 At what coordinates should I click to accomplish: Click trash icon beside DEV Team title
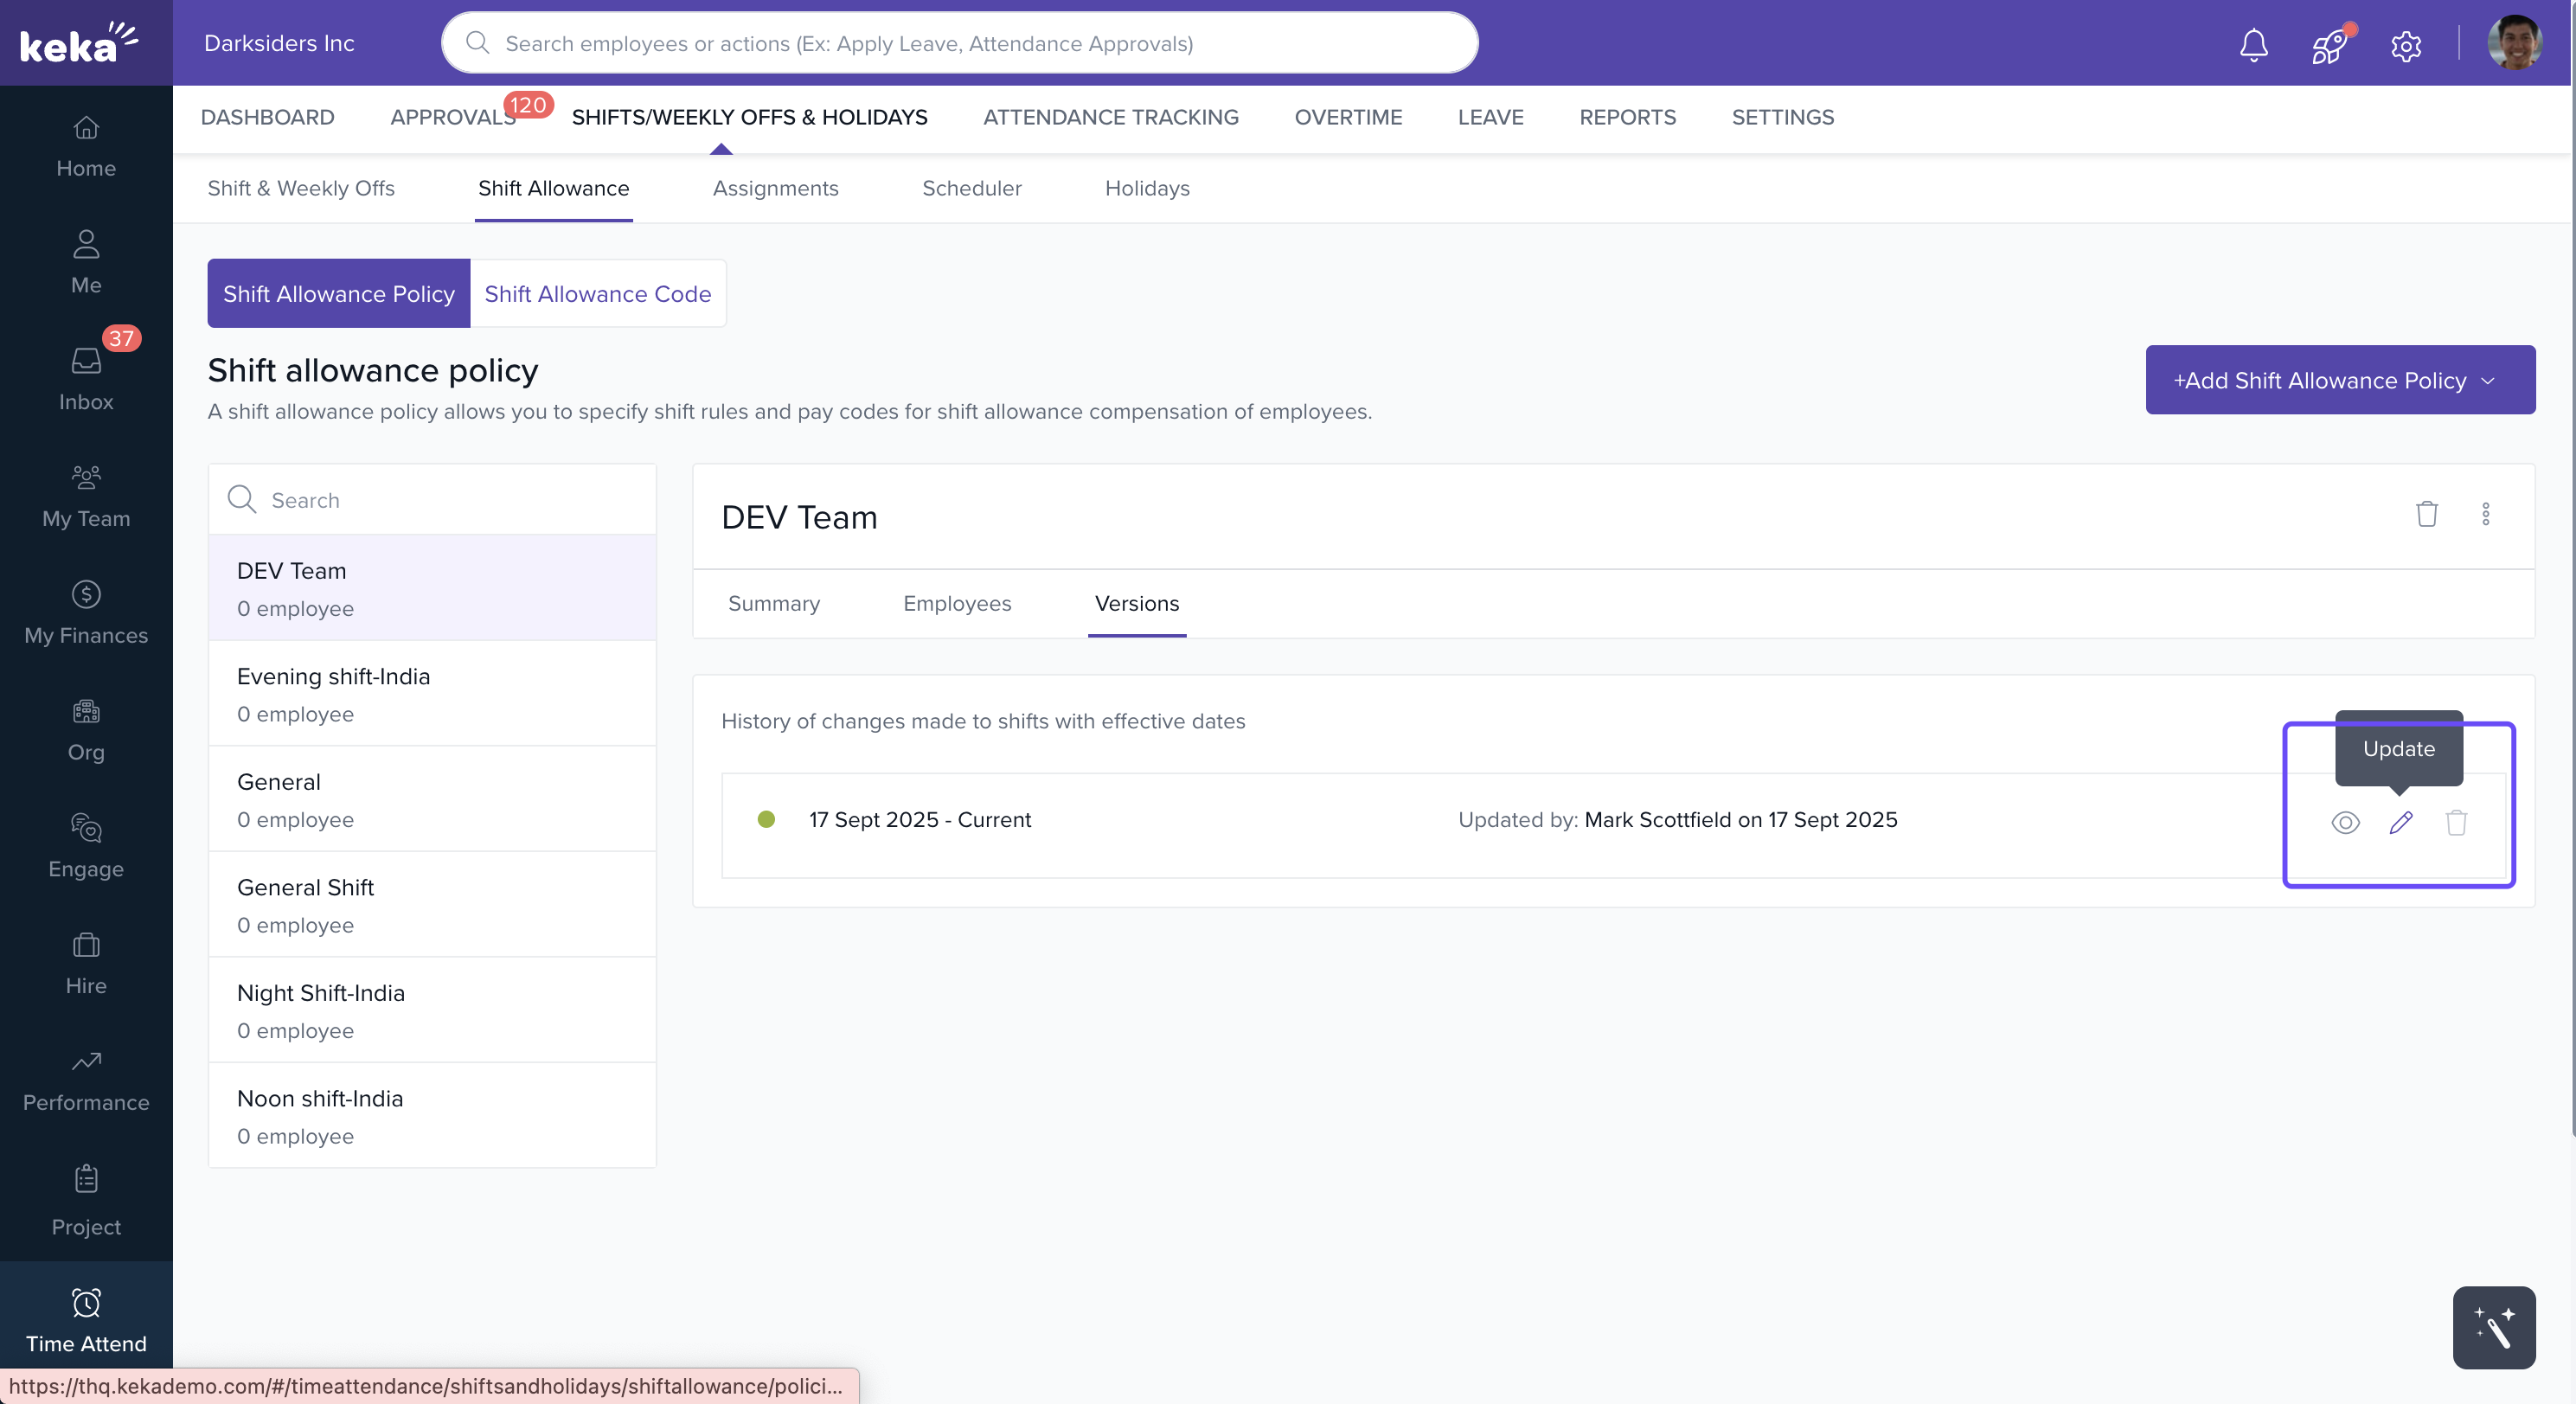[x=2426, y=514]
